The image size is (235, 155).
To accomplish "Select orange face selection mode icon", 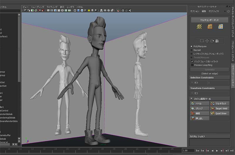I will coord(210,26).
